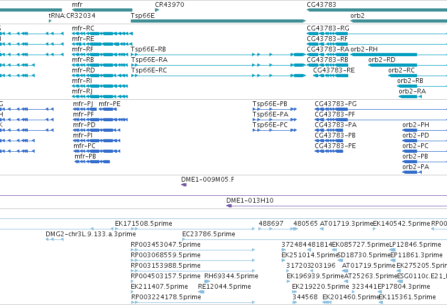Click the orb2-PH protein label
Viewport: 447px width, 305px height.
[x=415, y=125]
